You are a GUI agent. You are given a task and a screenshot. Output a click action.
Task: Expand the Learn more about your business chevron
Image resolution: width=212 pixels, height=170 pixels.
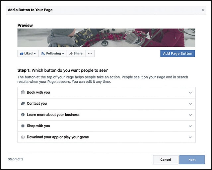click(x=190, y=115)
